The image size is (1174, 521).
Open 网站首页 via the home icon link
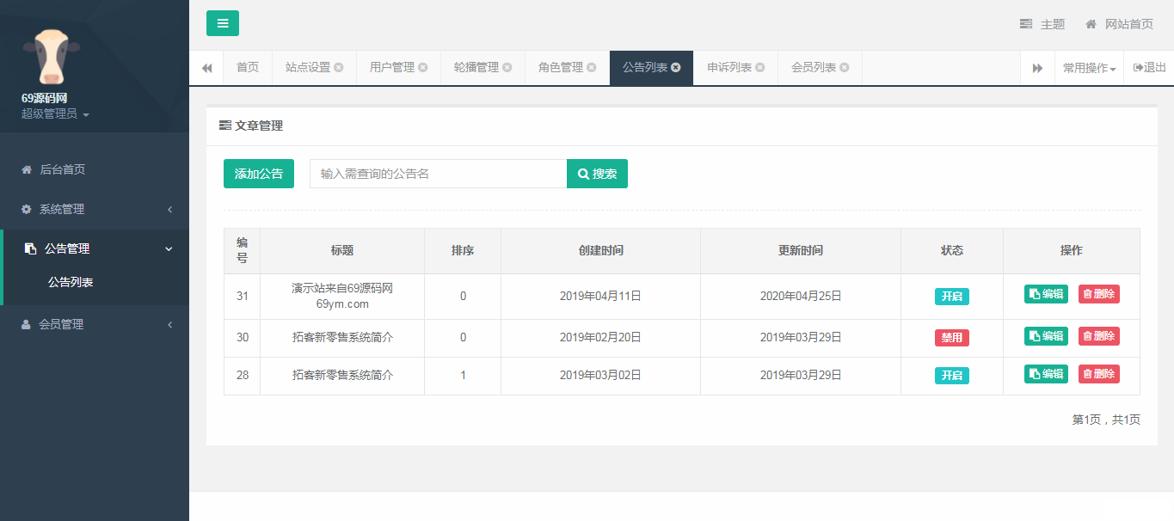[1091, 24]
